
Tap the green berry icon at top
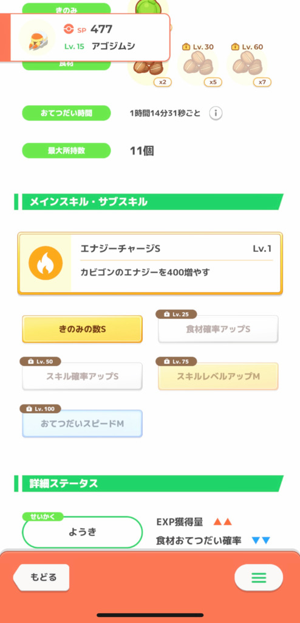pos(148,7)
